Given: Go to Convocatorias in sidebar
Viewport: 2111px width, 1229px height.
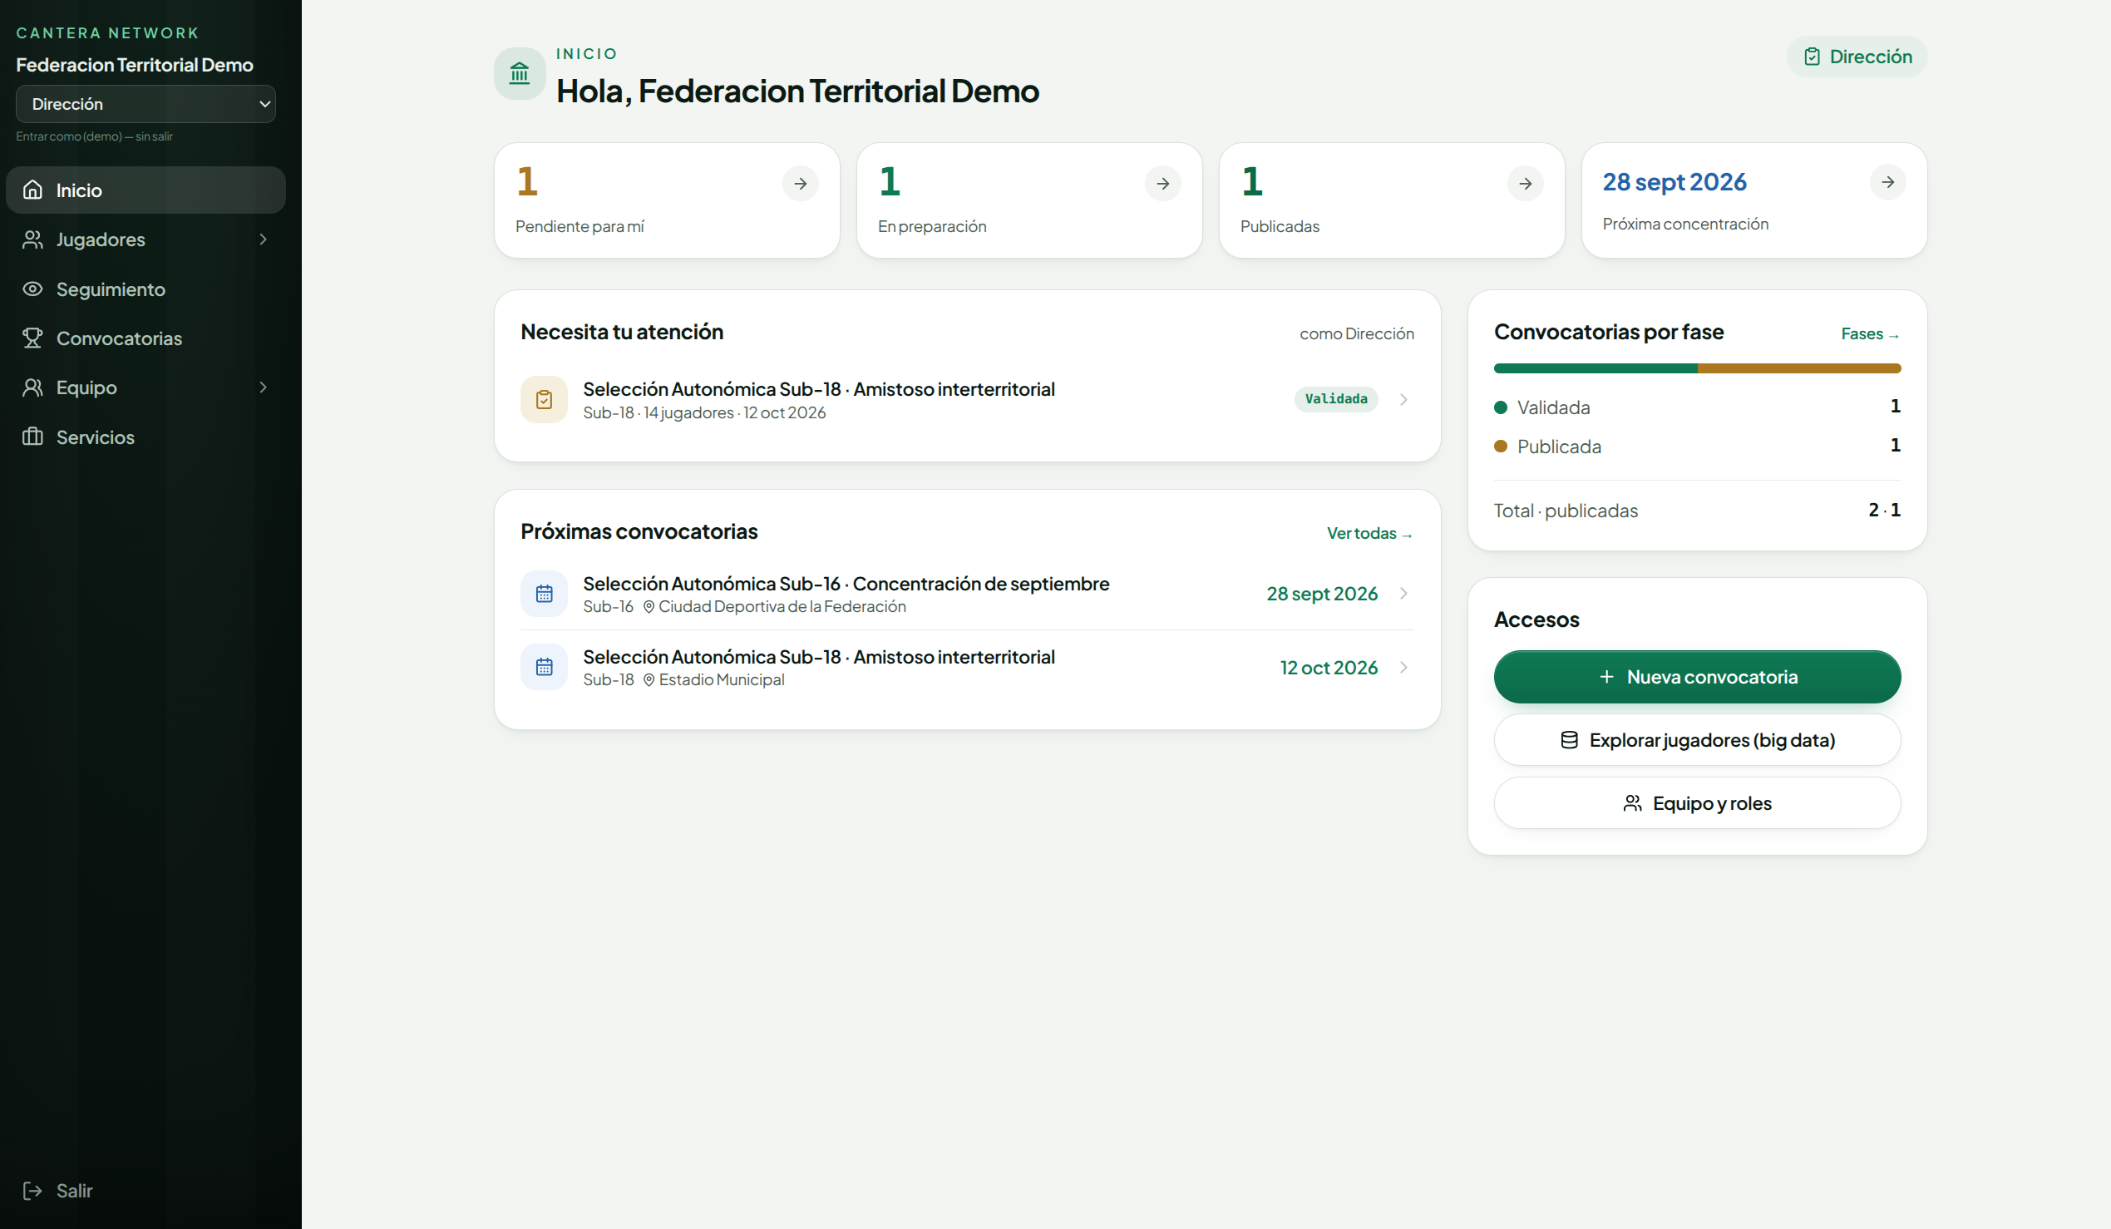Looking at the screenshot, I should coord(146,338).
